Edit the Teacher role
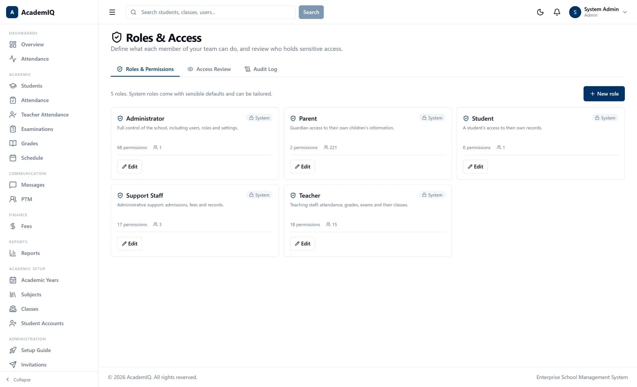The height and width of the screenshot is (387, 637). tap(303, 244)
